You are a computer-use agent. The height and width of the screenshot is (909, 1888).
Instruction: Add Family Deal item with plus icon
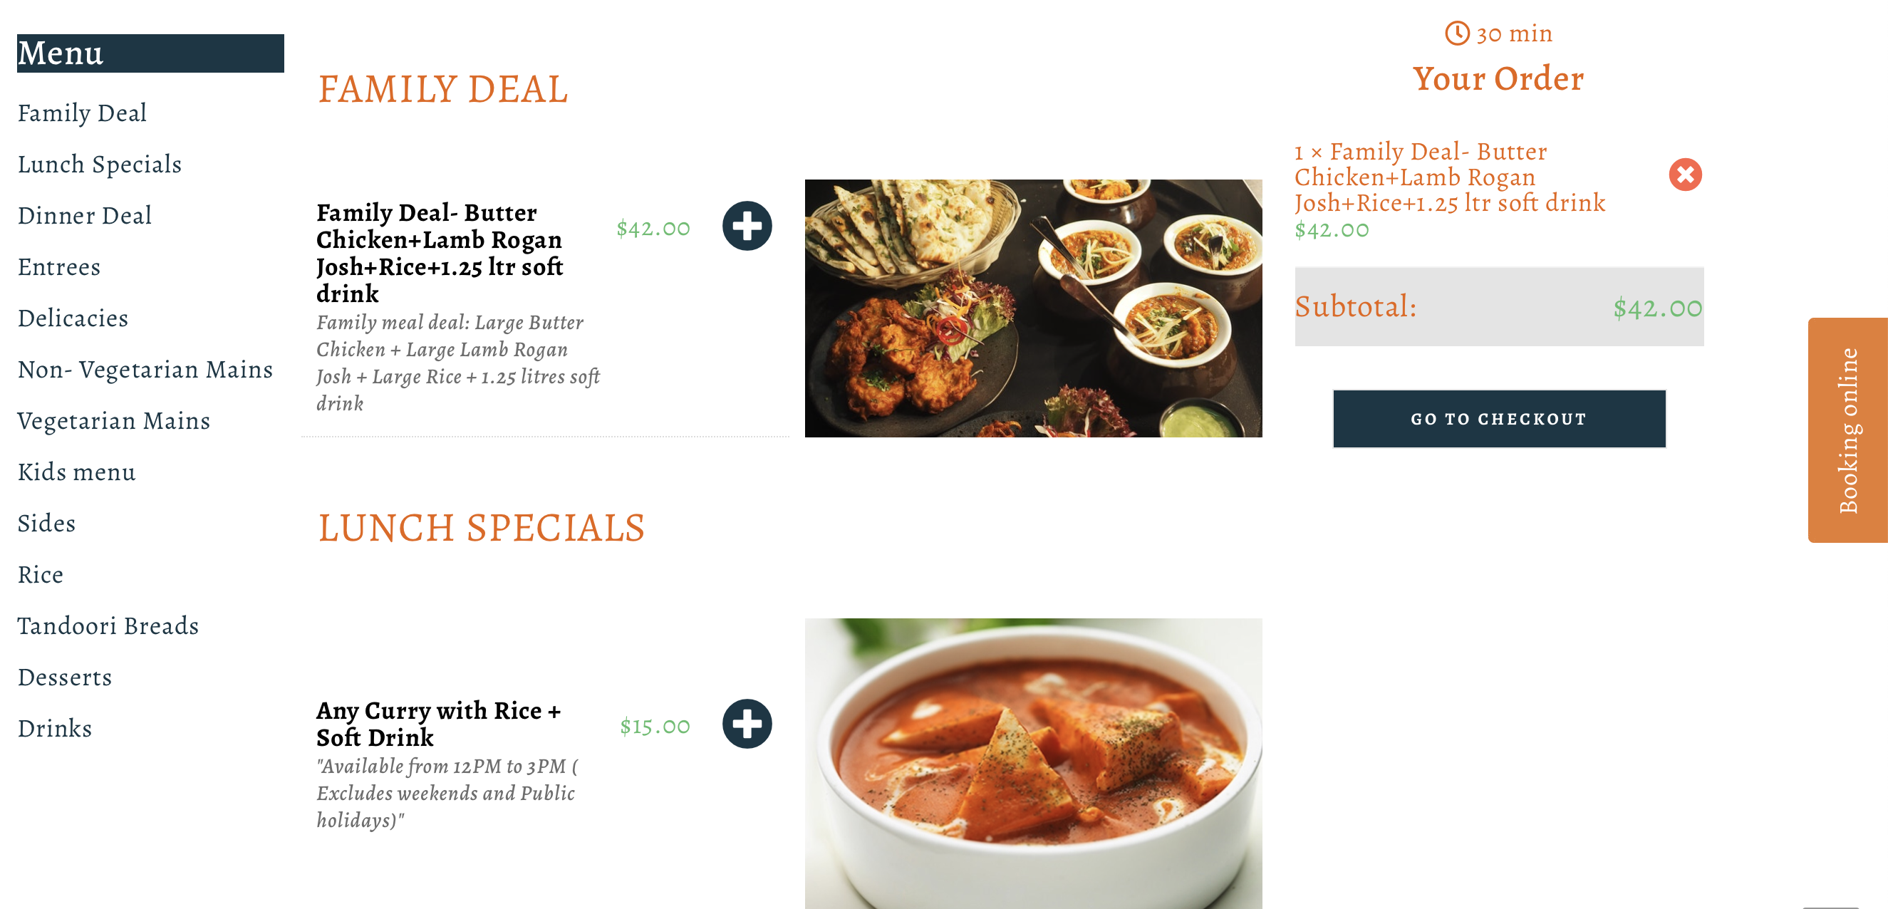click(747, 226)
